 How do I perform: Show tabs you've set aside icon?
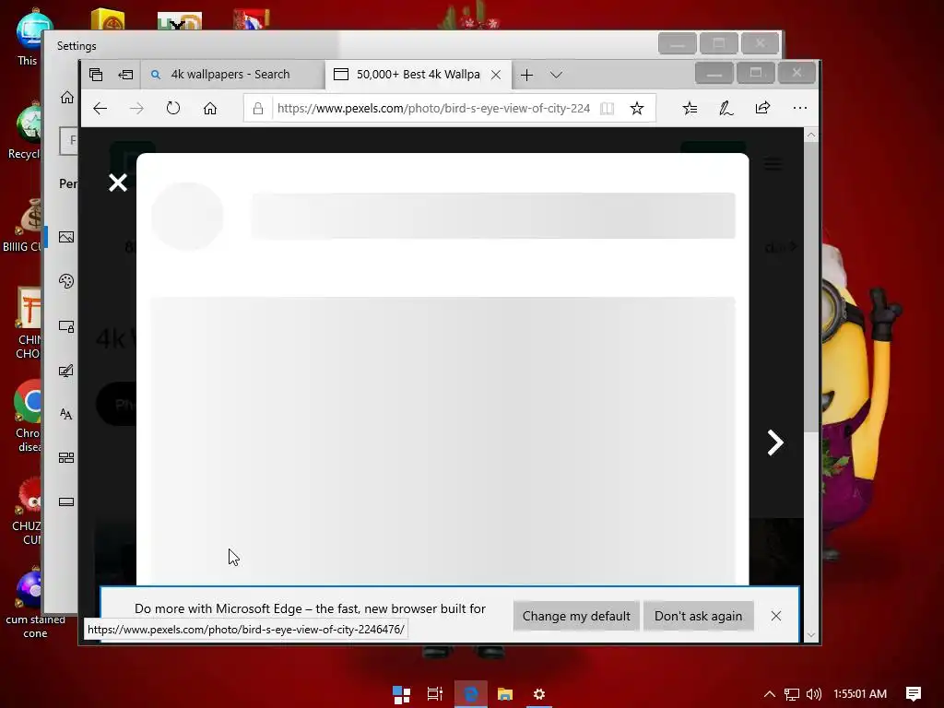click(96, 75)
